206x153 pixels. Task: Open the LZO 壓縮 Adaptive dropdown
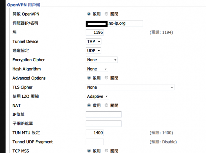pos(97,97)
